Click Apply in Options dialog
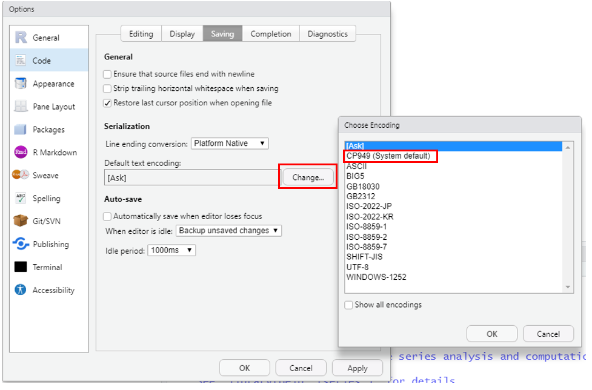The image size is (592, 390). [357, 368]
